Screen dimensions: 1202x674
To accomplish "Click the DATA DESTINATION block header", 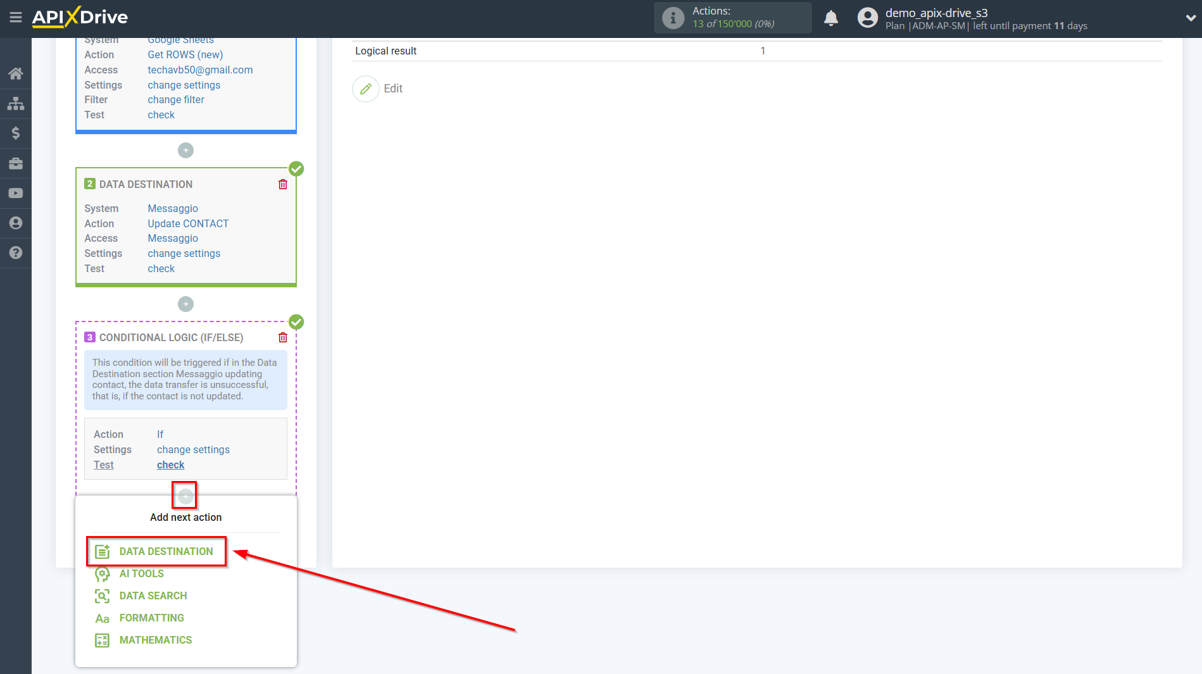I will (x=146, y=184).
